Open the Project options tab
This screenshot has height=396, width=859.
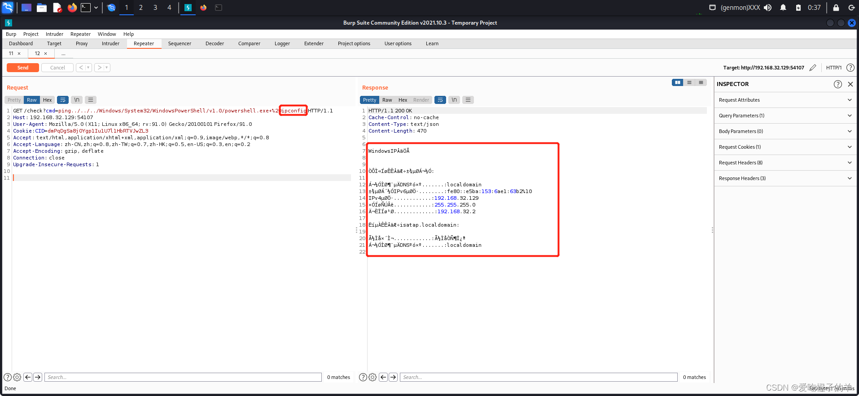point(354,43)
